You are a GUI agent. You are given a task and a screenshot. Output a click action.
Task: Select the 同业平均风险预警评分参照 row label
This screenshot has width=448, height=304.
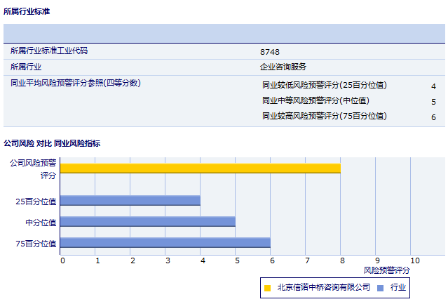click(x=76, y=83)
